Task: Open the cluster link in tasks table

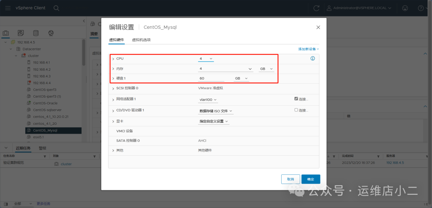Action: [x=66, y=164]
